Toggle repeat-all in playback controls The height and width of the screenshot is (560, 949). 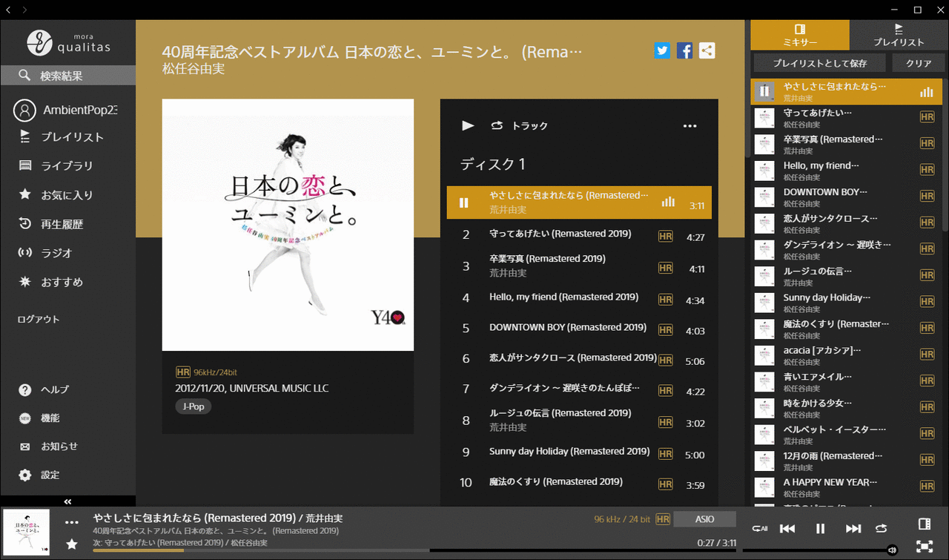click(x=759, y=528)
